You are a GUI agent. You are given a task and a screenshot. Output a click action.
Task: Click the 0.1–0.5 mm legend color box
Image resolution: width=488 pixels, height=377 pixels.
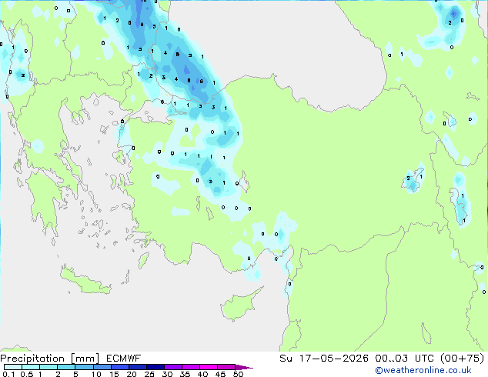13,367
